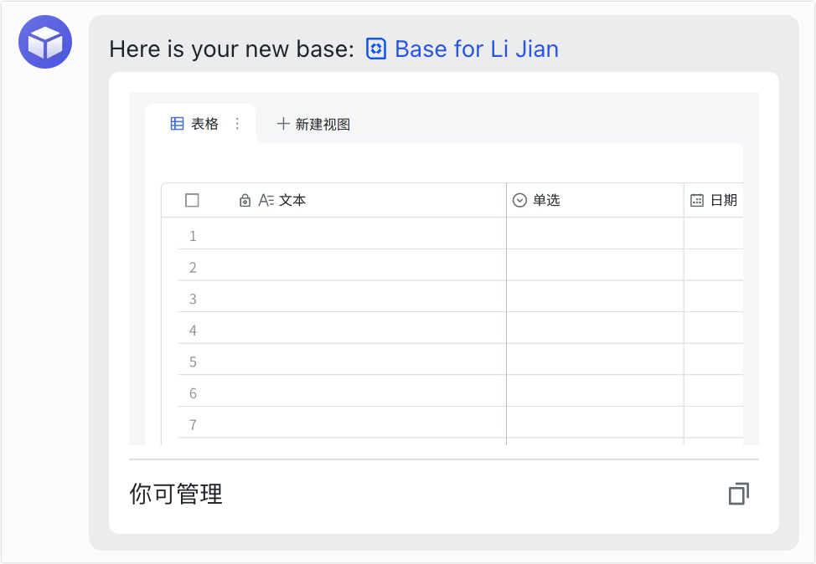Click the purple cube bot avatar
This screenshot has width=816, height=564.
tap(45, 42)
